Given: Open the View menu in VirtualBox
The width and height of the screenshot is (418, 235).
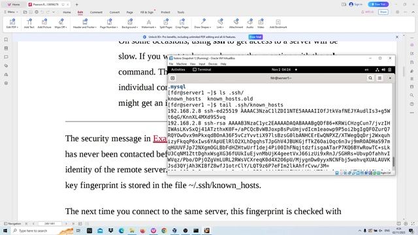Looking at the screenshot, I should pos(193,64).
